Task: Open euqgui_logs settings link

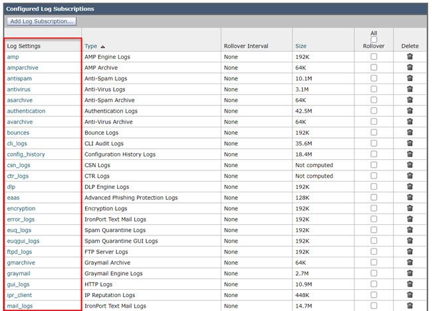Action: click(x=23, y=241)
